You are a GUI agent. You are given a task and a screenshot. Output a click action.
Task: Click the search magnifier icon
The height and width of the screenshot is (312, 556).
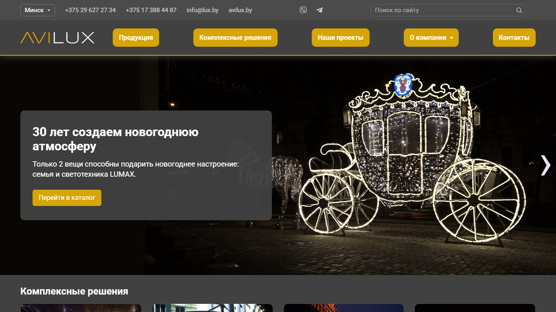coord(519,10)
